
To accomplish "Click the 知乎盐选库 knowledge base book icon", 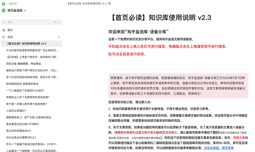I will point(4,10).
